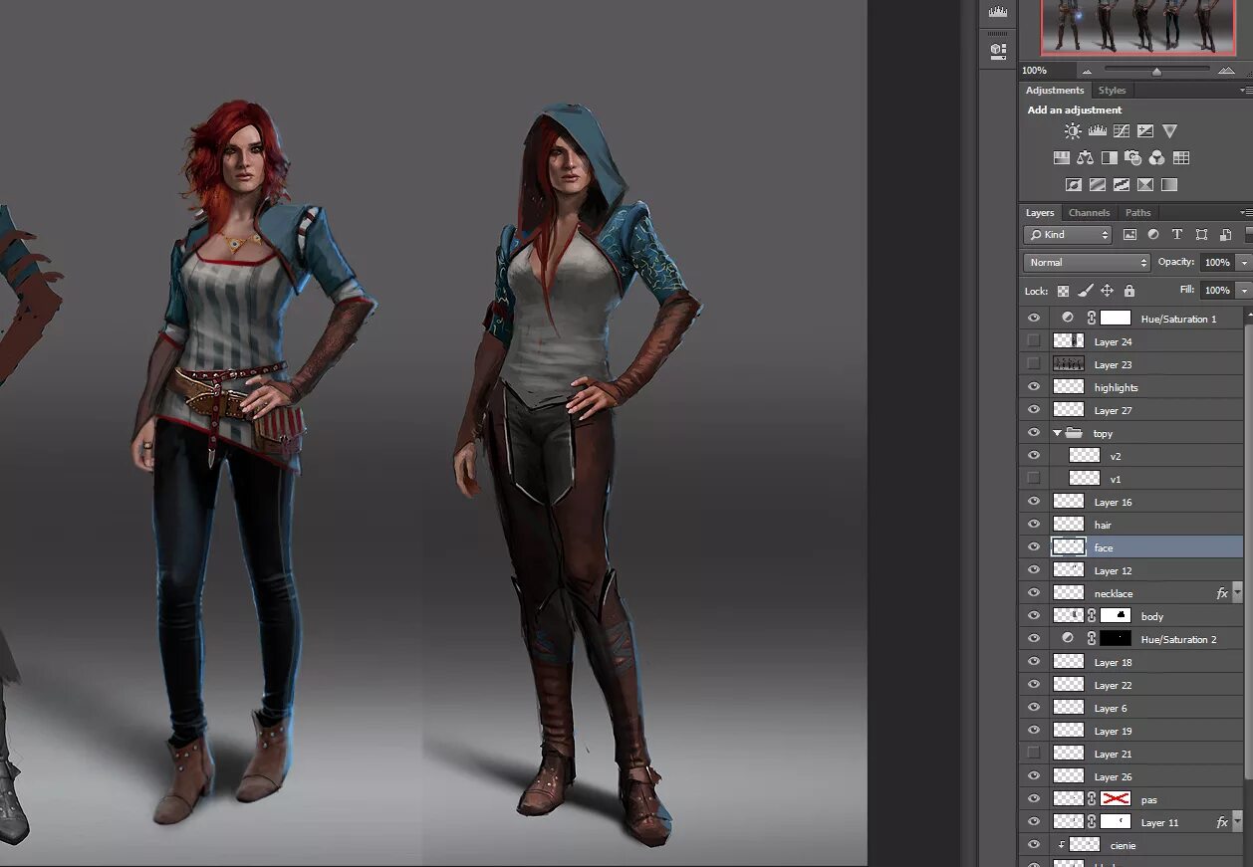Show the hidden Layer 23
Screen dimensions: 1253x867
[1034, 364]
